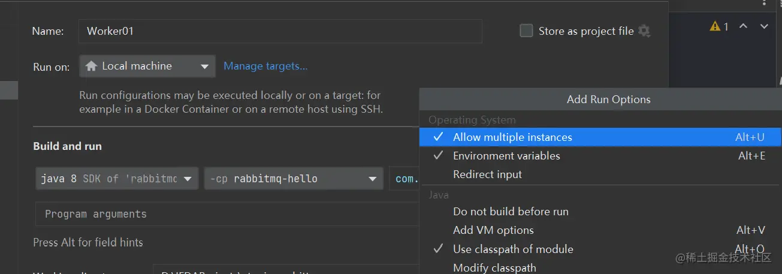Click the Build and run heading
The width and height of the screenshot is (782, 274).
(x=67, y=146)
